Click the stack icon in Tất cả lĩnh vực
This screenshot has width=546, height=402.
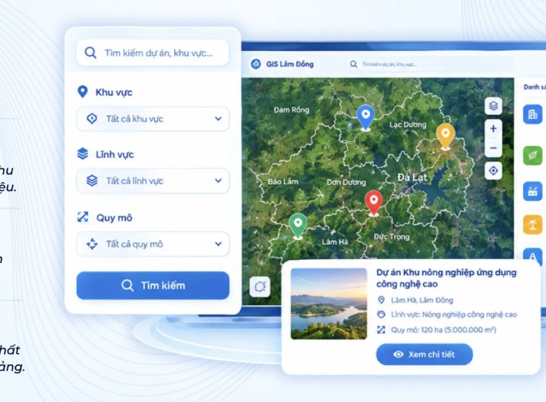click(x=92, y=181)
